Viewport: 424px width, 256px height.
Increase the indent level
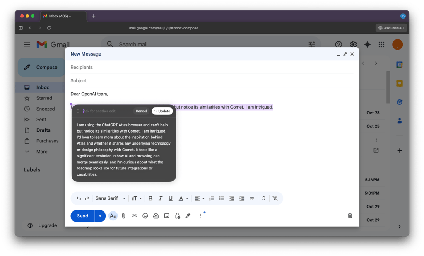pos(242,198)
